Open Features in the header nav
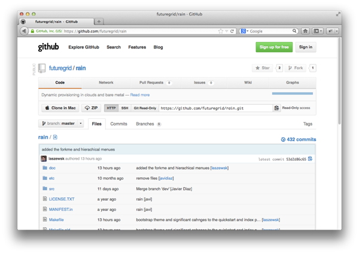359x254 pixels. tap(137, 47)
